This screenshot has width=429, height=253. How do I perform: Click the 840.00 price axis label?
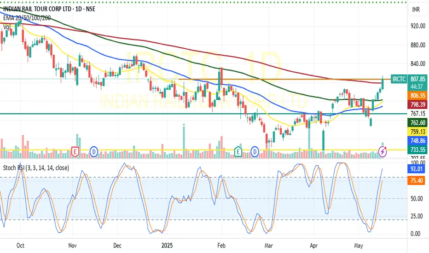[418, 64]
